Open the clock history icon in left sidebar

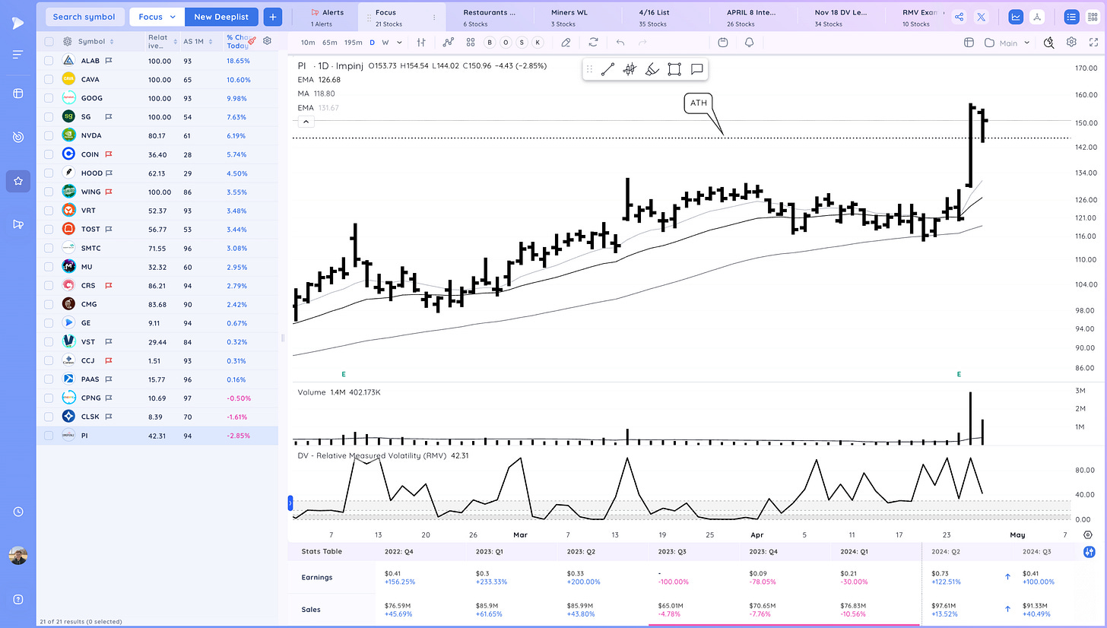pyautogui.click(x=17, y=512)
